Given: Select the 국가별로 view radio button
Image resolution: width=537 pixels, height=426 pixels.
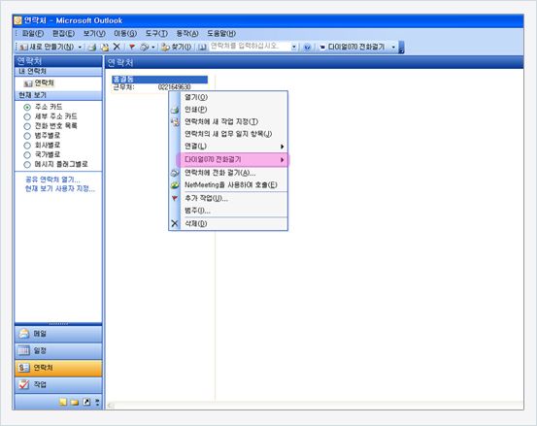Looking at the screenshot, I should (x=27, y=155).
